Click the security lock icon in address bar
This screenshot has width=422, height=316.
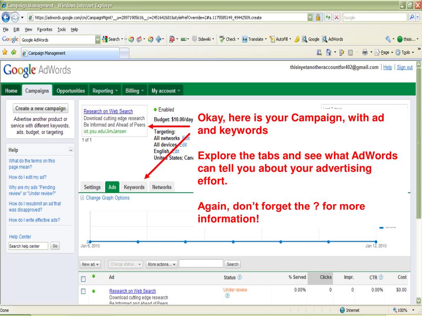[318, 17]
